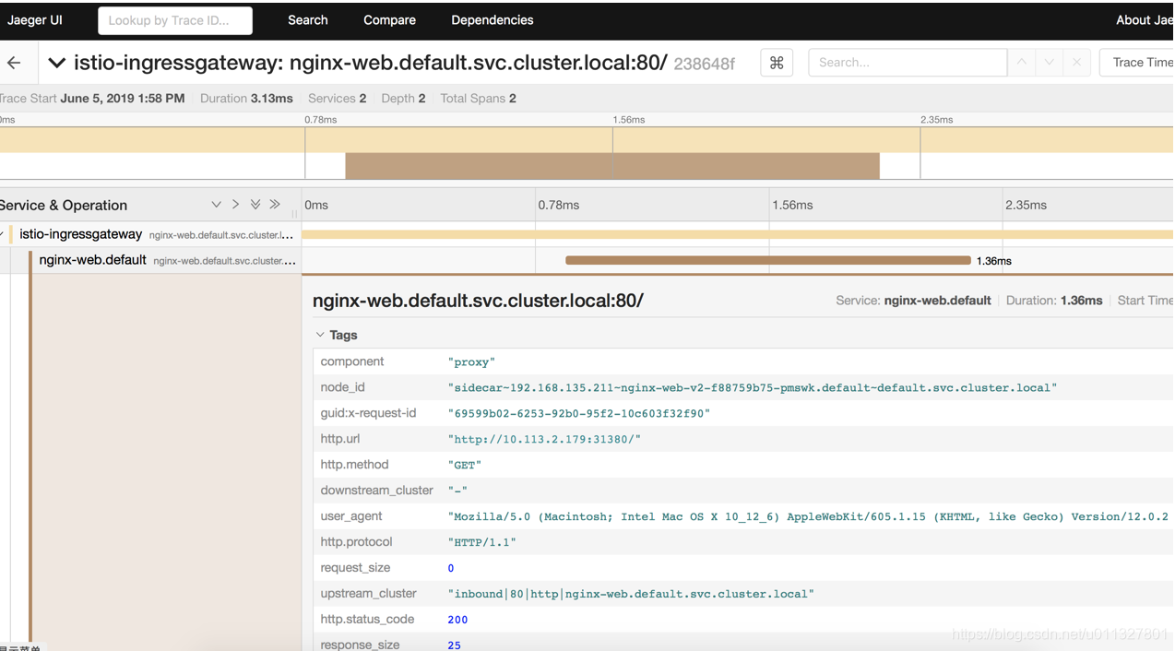The width and height of the screenshot is (1175, 651).
Task: Go to previous search result arrow
Action: (x=1021, y=63)
